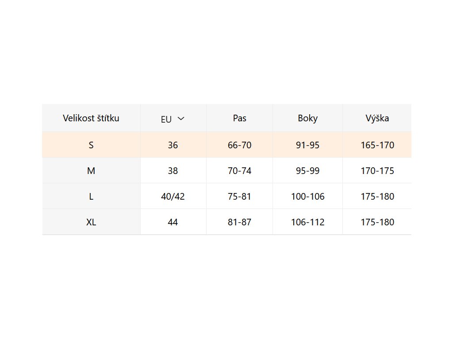Click the EU column header label
Screen dimensions: 453x340
pos(166,119)
